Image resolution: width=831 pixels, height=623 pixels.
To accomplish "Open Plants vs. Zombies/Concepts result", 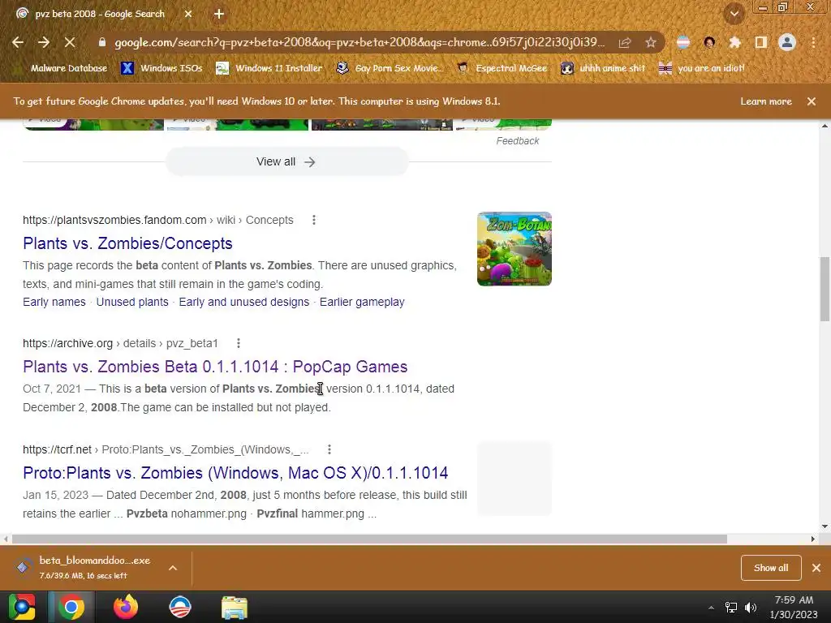I will click(x=127, y=243).
